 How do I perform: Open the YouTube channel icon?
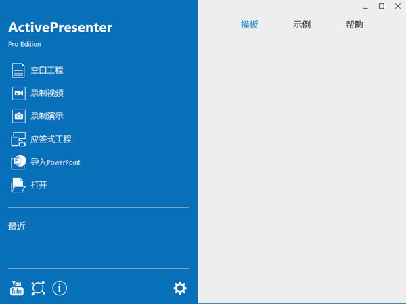17,288
